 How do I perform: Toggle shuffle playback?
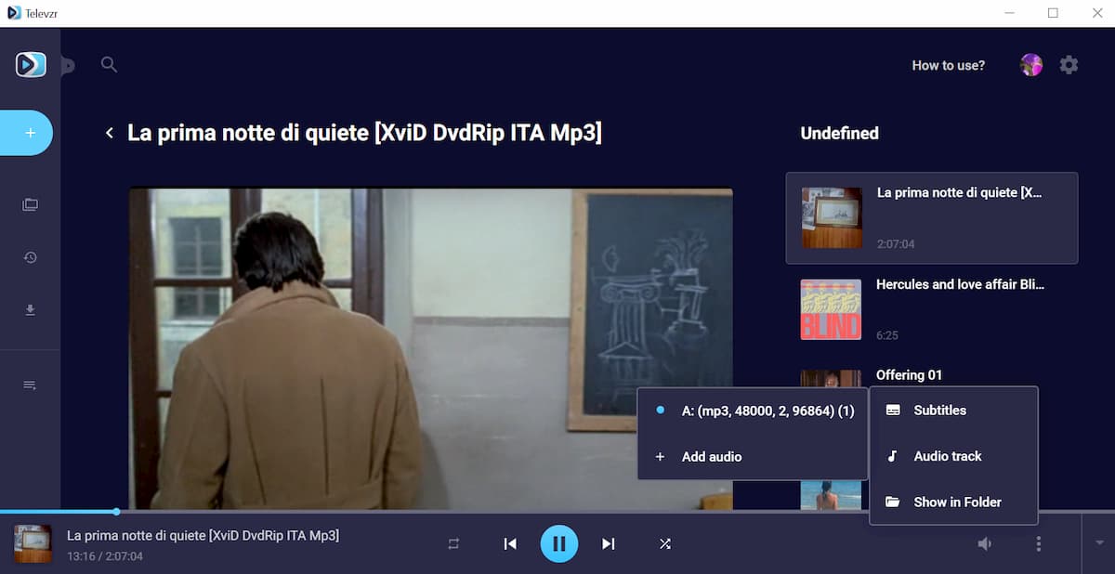[665, 544]
